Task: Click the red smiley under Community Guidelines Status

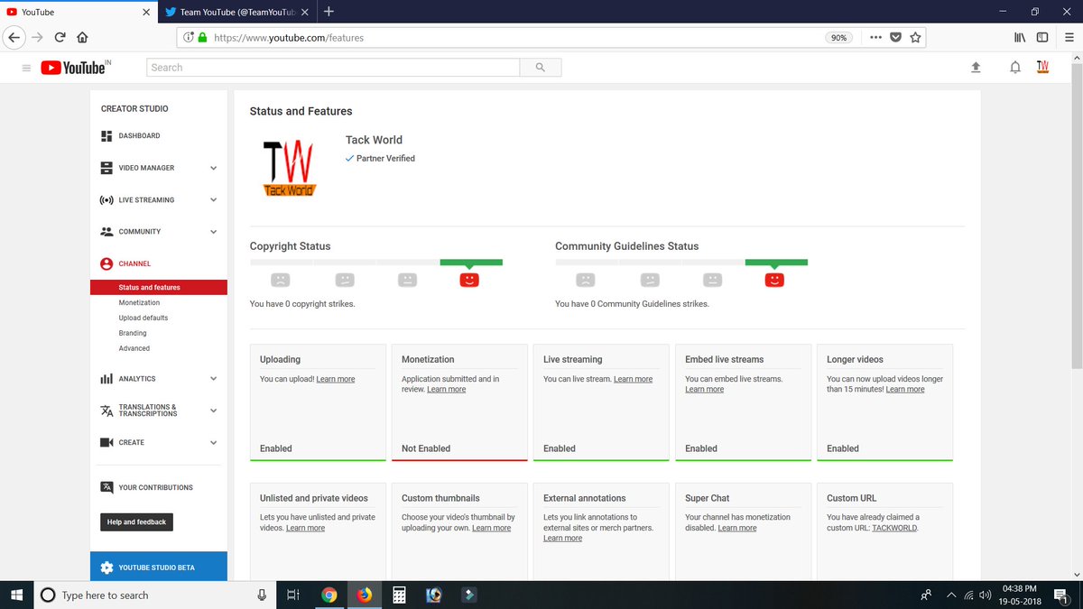Action: coord(774,280)
